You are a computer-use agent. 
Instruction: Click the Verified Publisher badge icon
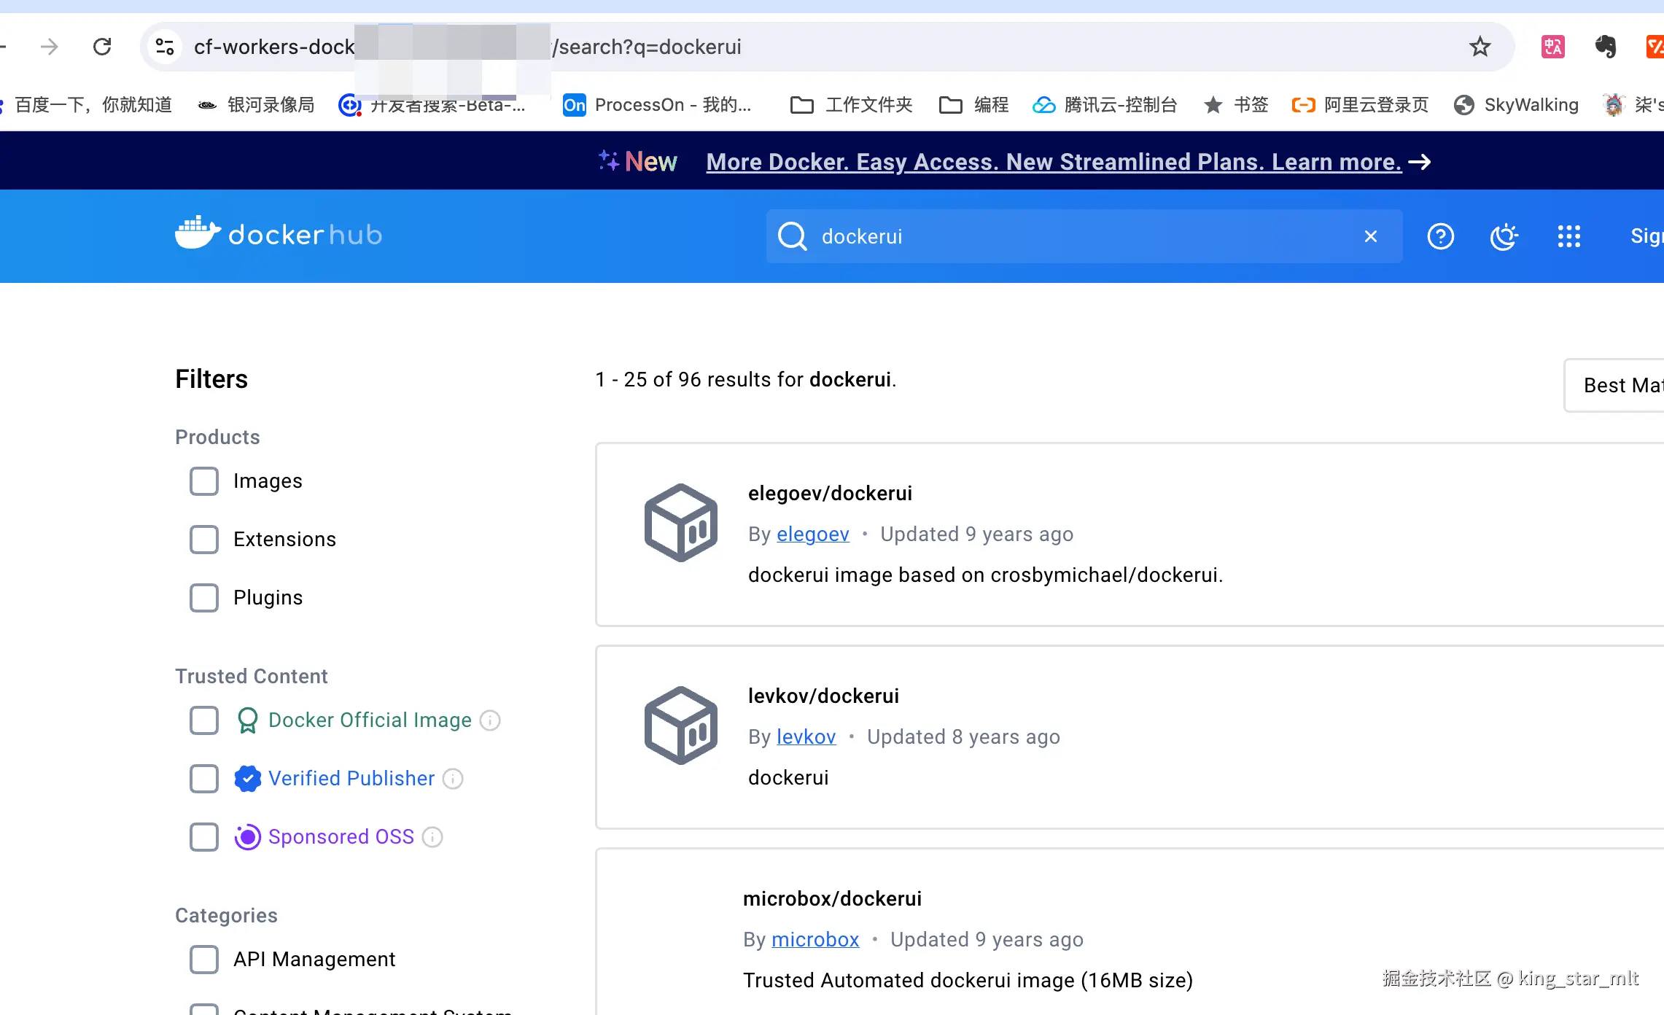[x=248, y=779]
